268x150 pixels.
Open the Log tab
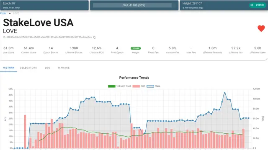coord(47,67)
